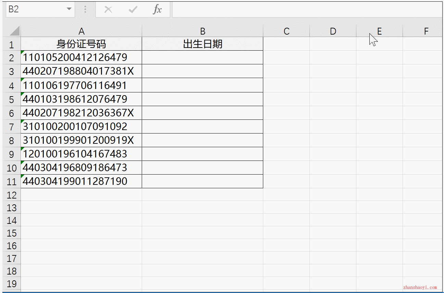Select cell containing 440304199011287190

click(81, 181)
